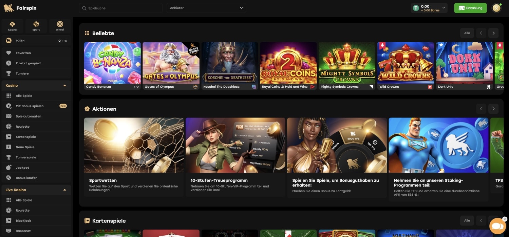Open Royal Coins 2: Hold and Wins
Image resolution: width=509 pixels, height=237 pixels.
[x=288, y=66]
